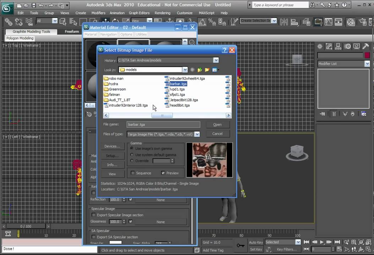The height and width of the screenshot is (255, 374).
Task: Click the Select and Link chain icon
Action: tap(9, 22)
